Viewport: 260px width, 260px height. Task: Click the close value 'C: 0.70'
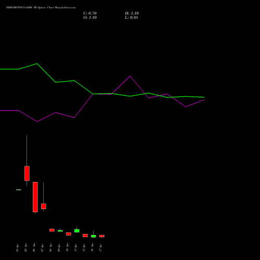pos(90,14)
